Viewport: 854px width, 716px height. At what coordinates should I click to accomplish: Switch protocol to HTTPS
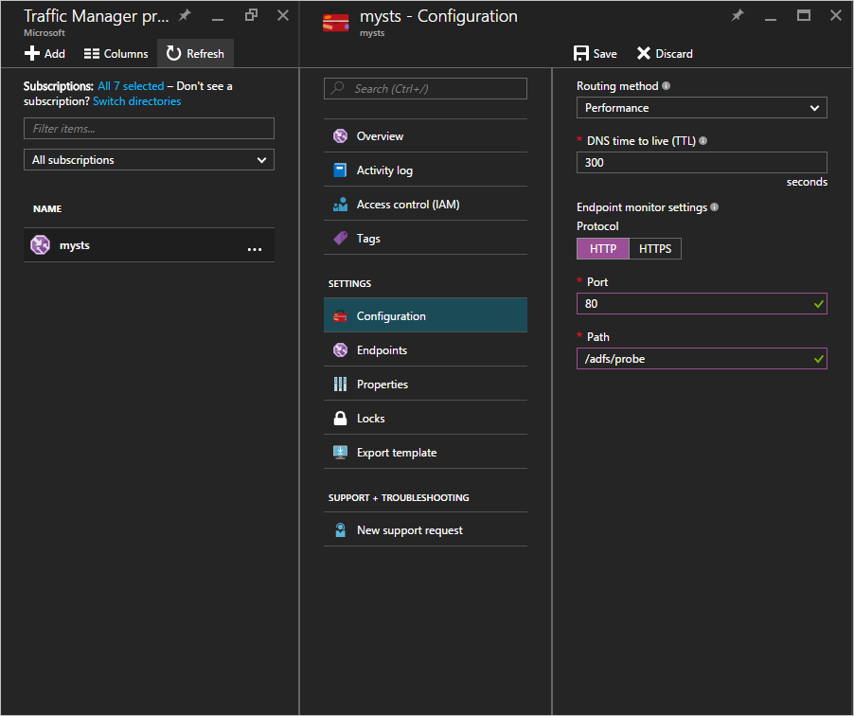(655, 249)
